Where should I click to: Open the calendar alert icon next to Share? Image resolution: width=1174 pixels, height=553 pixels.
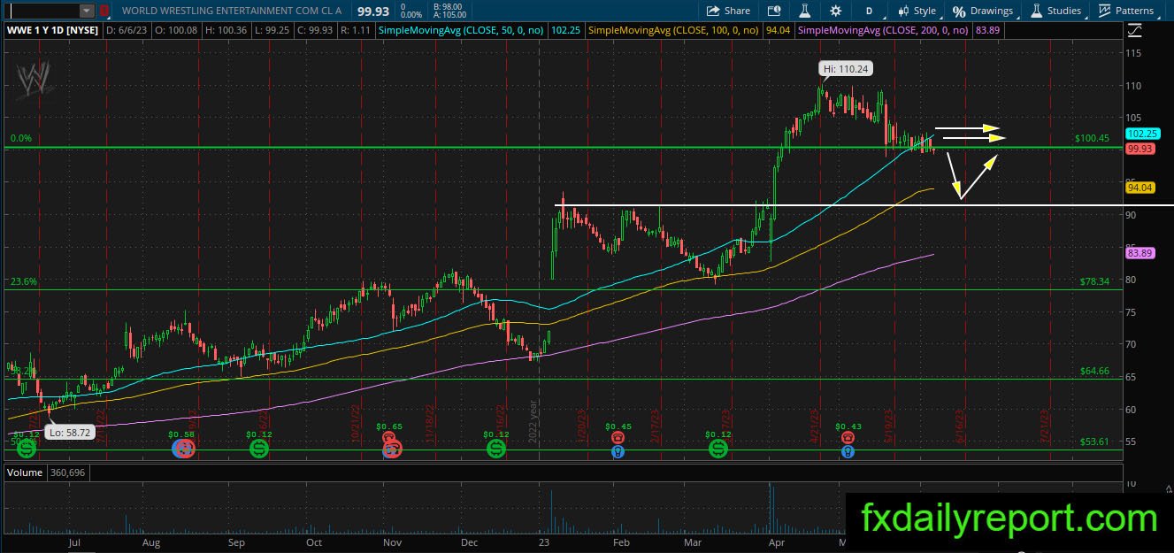[774, 11]
